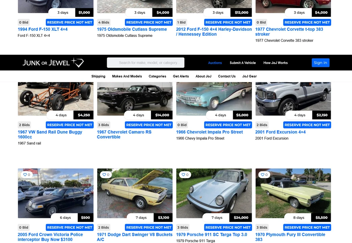Click Reserve Price Not Met on 1994 F-150
This screenshot has width=352, height=243.
click(70, 22)
